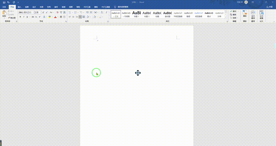
Task: Toggle Underline formatting
Action: tap(27, 17)
